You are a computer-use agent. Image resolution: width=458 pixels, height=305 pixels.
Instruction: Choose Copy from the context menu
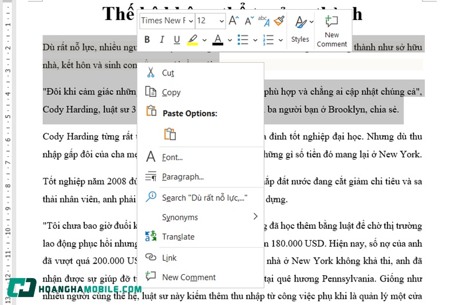(x=171, y=92)
